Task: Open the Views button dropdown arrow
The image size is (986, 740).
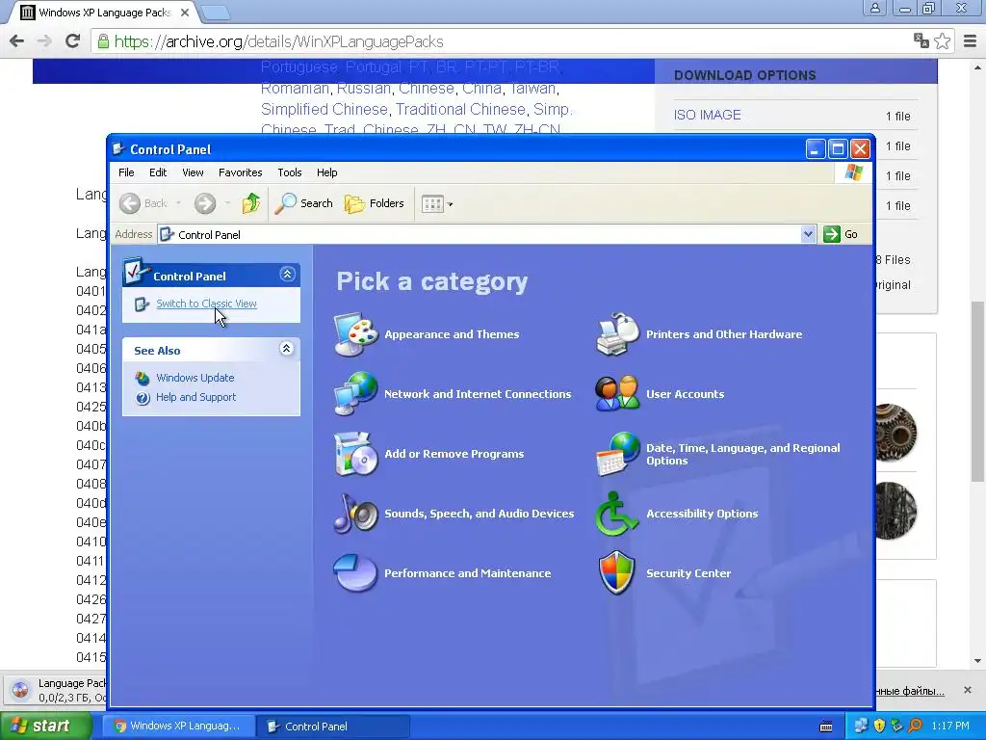Action: (451, 204)
